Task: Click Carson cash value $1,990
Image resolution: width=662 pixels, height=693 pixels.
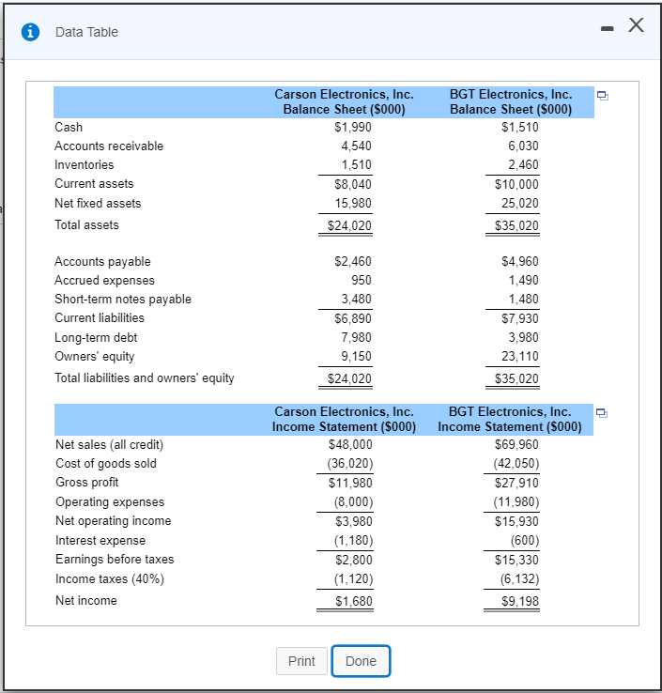Action: click(353, 128)
